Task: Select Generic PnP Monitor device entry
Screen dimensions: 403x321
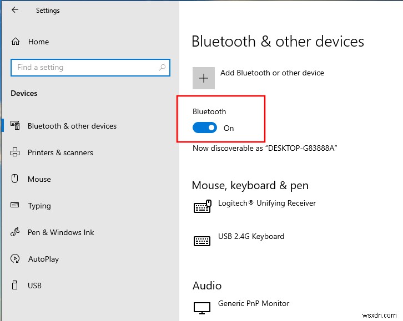Action: pos(254,303)
